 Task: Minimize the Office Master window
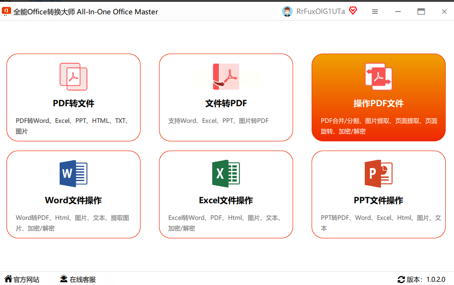(x=398, y=12)
